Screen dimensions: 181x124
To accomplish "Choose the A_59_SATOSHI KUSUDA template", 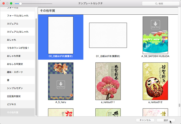I will coord(155,35).
